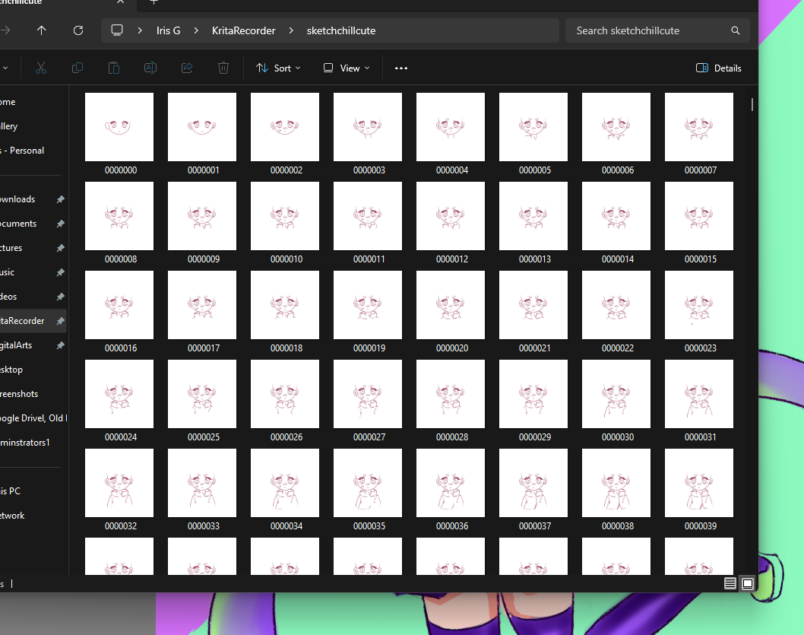Image resolution: width=804 pixels, height=635 pixels.
Task: Expand chevron after Iris G in path
Action: coord(196,30)
